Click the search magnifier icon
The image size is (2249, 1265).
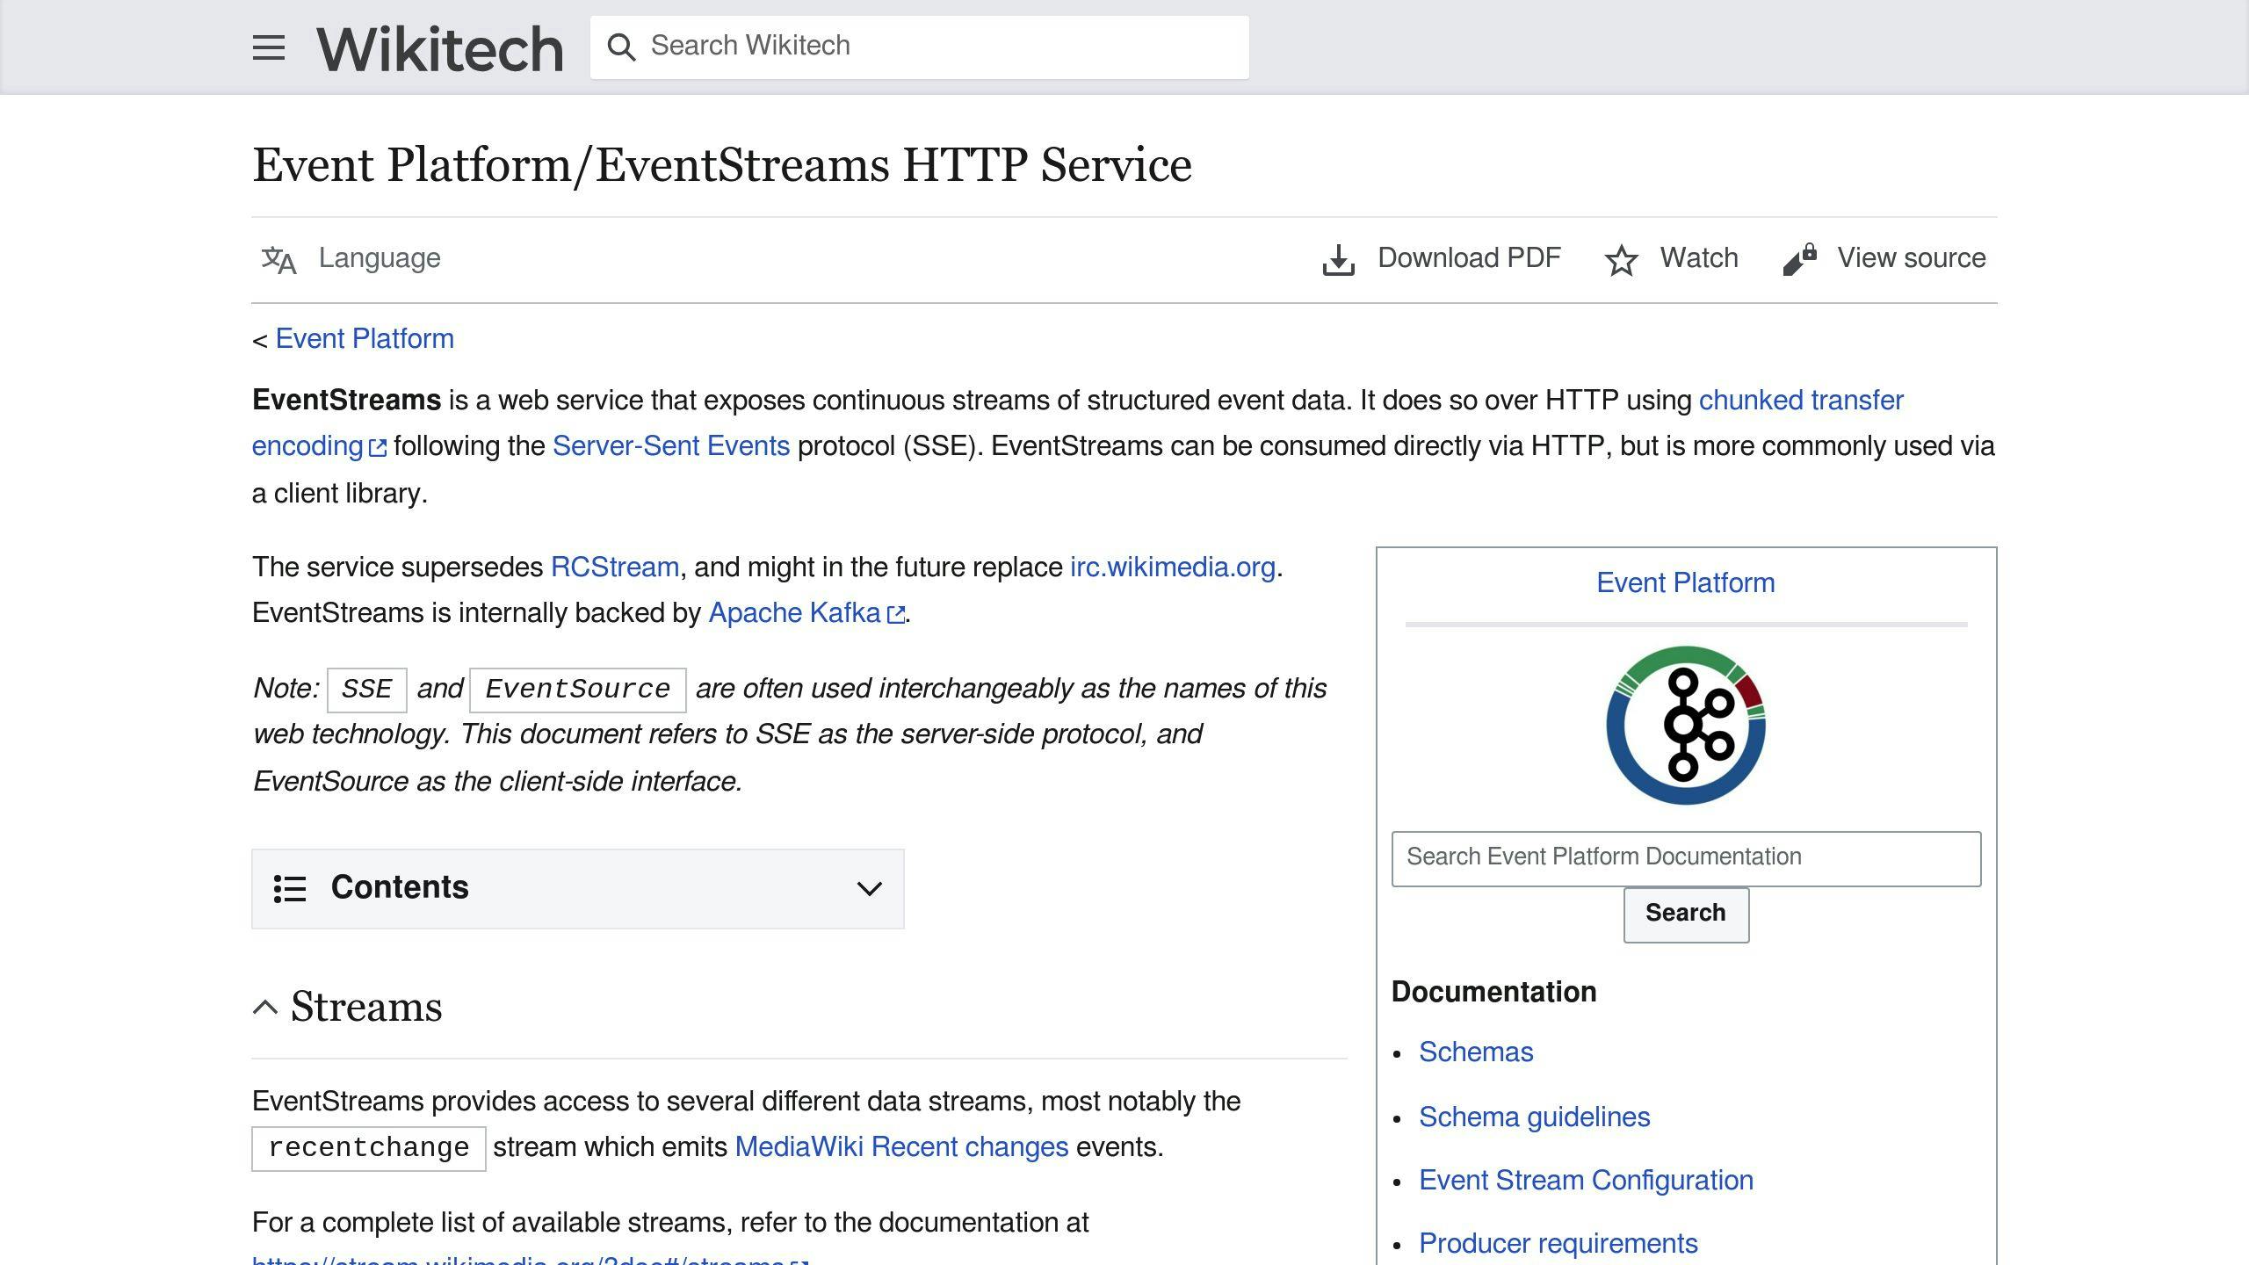[621, 47]
